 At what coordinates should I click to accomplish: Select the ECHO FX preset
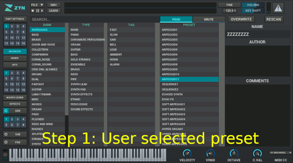point(189,99)
